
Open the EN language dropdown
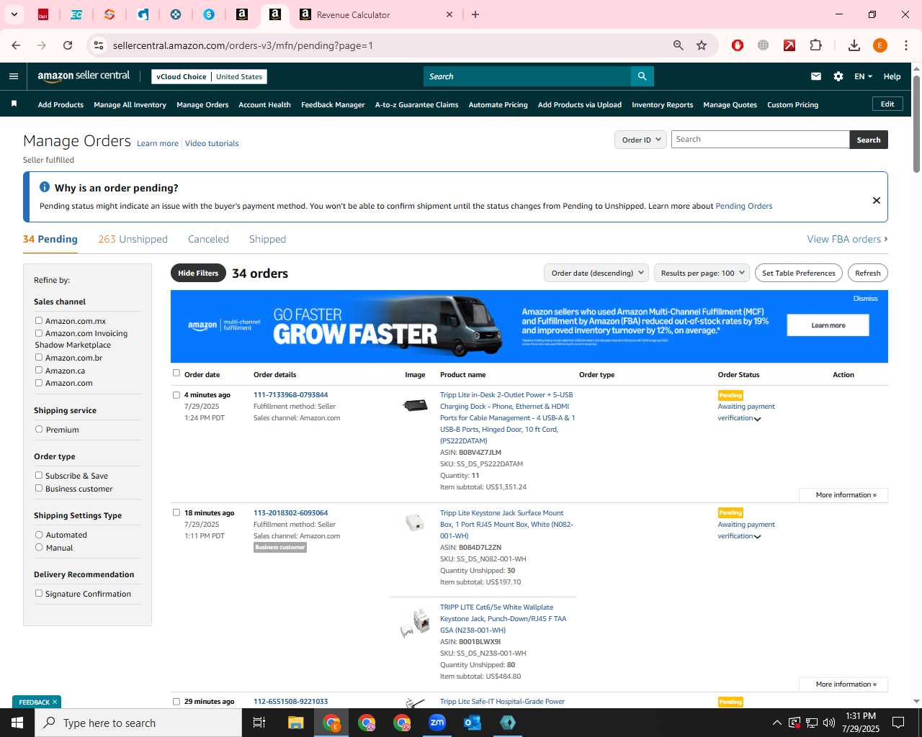click(863, 76)
